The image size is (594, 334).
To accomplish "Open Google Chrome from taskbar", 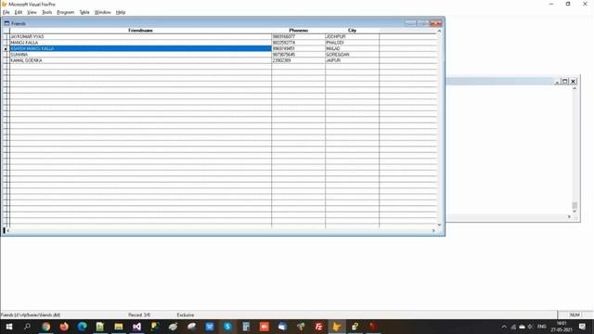I will [x=45, y=327].
